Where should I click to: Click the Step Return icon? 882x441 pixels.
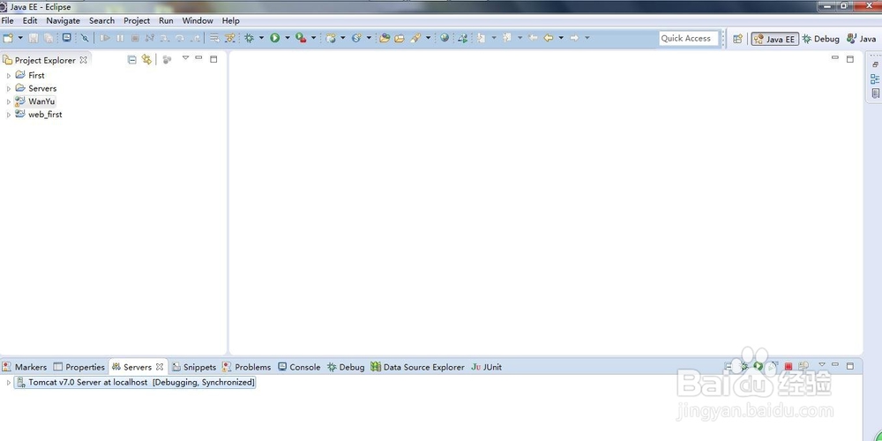point(195,38)
